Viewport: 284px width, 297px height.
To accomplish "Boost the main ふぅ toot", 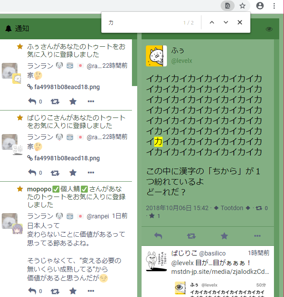I will click(191, 236).
